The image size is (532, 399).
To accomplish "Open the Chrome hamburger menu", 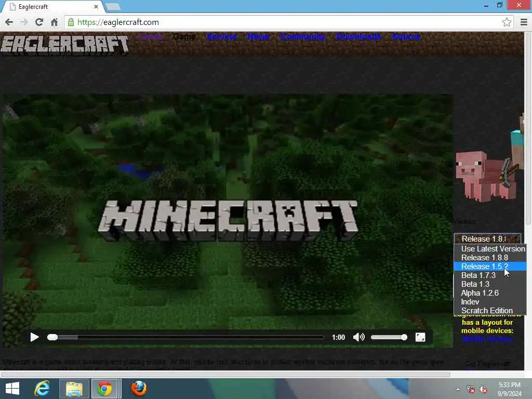I will (x=524, y=22).
